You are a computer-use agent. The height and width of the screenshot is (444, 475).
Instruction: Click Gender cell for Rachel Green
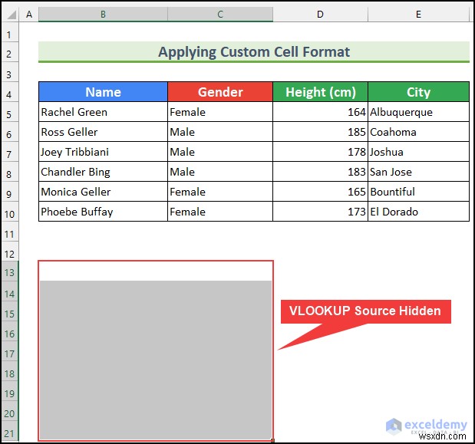click(220, 112)
